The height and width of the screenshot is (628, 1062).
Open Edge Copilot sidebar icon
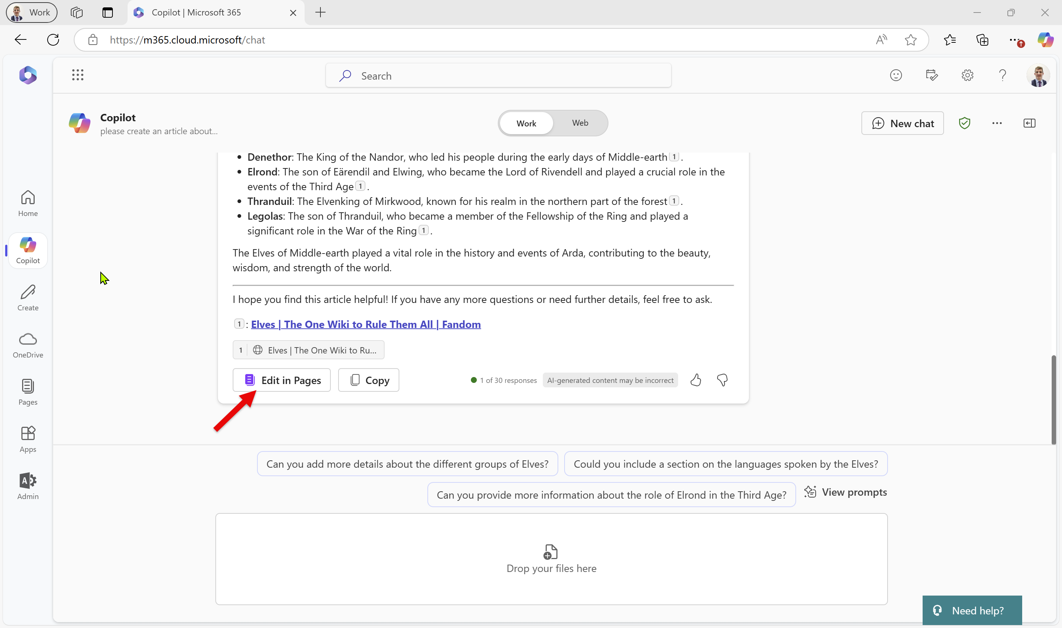click(x=1045, y=40)
